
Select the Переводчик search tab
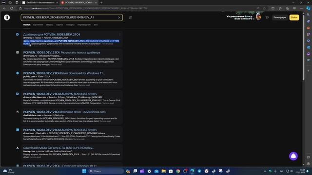click(x=84, y=25)
